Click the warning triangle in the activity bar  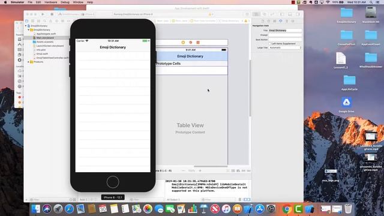pos(210,14)
